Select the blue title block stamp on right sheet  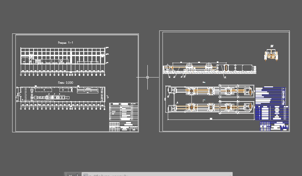click(274, 126)
